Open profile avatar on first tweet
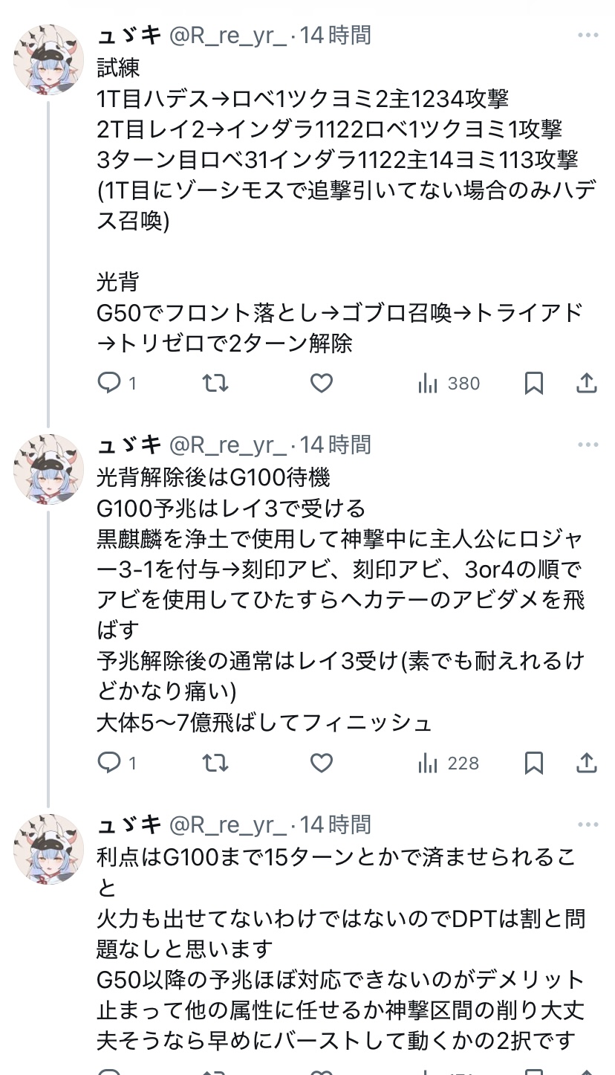615x1075 pixels. pos(49,59)
